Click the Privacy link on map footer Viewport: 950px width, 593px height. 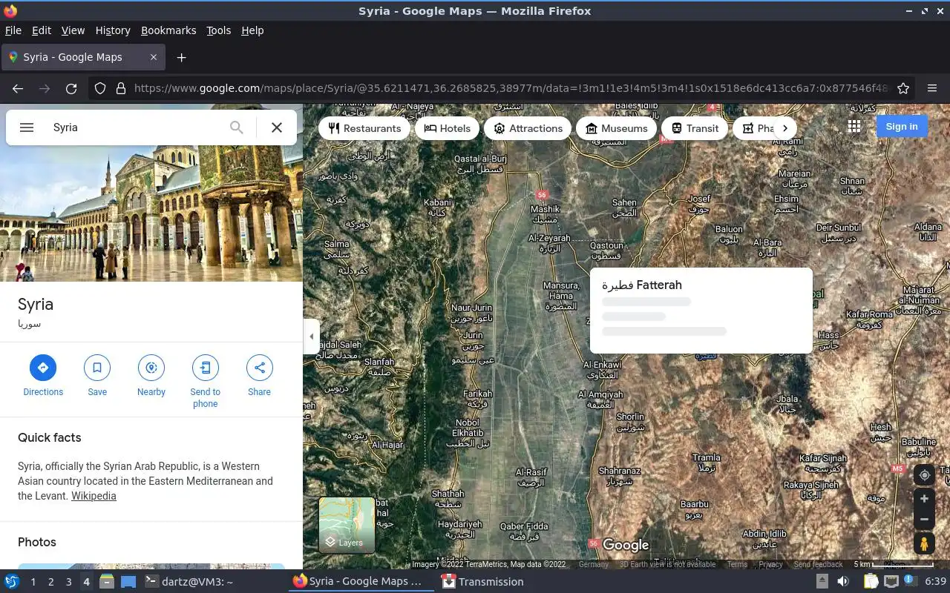[x=770, y=564]
